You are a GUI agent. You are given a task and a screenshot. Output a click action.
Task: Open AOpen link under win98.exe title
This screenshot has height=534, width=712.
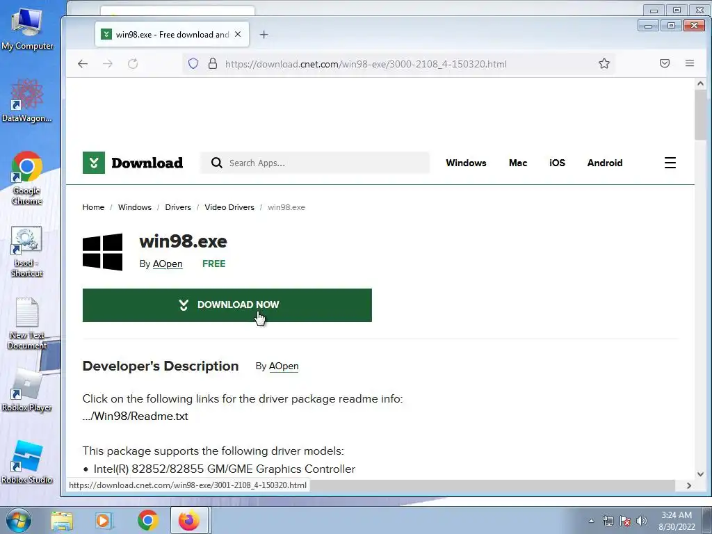coord(168,264)
